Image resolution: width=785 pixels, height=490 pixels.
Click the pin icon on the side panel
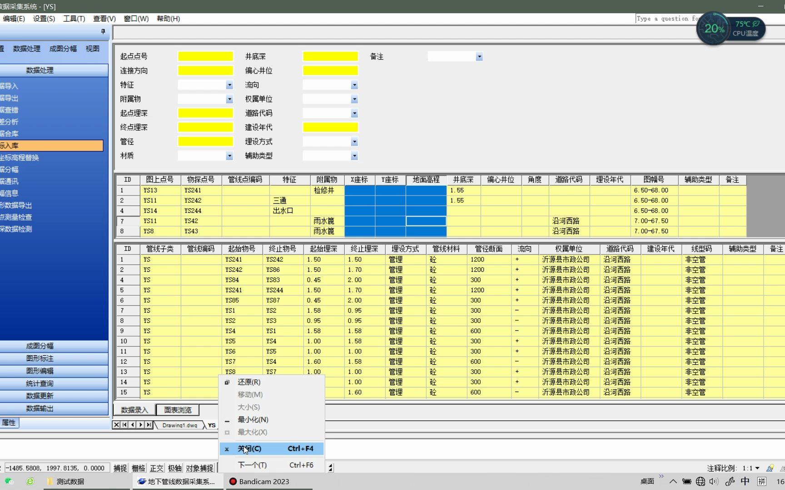pyautogui.click(x=103, y=31)
